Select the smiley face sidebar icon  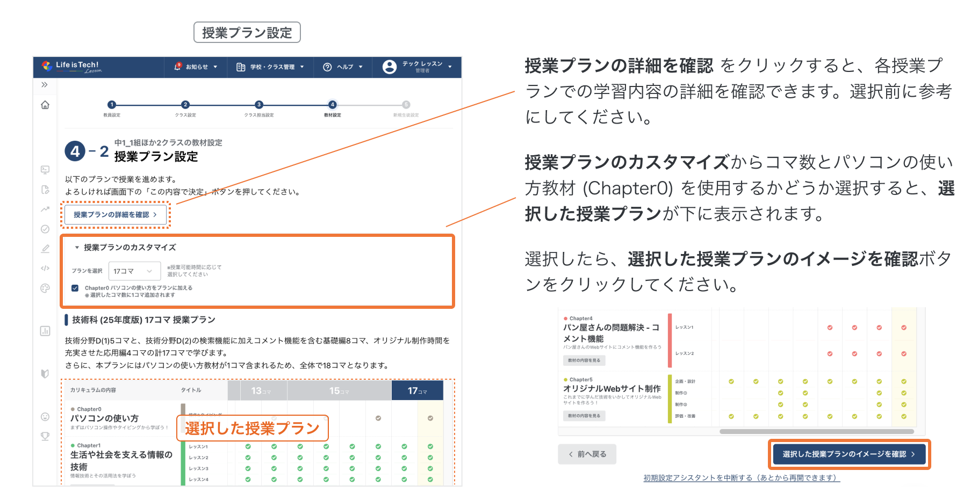click(x=45, y=417)
